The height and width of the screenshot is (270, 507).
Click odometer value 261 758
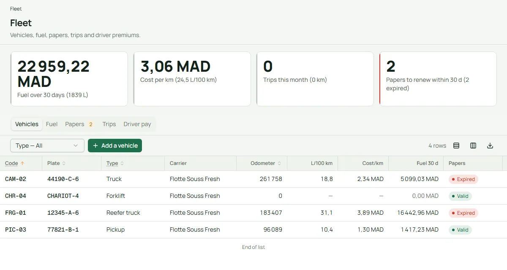coord(271,179)
